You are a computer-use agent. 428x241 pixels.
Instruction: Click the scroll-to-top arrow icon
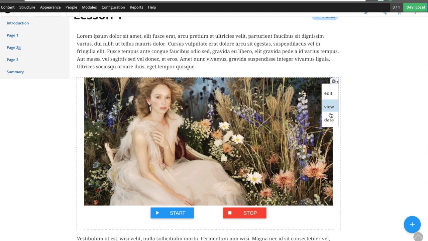point(418,237)
